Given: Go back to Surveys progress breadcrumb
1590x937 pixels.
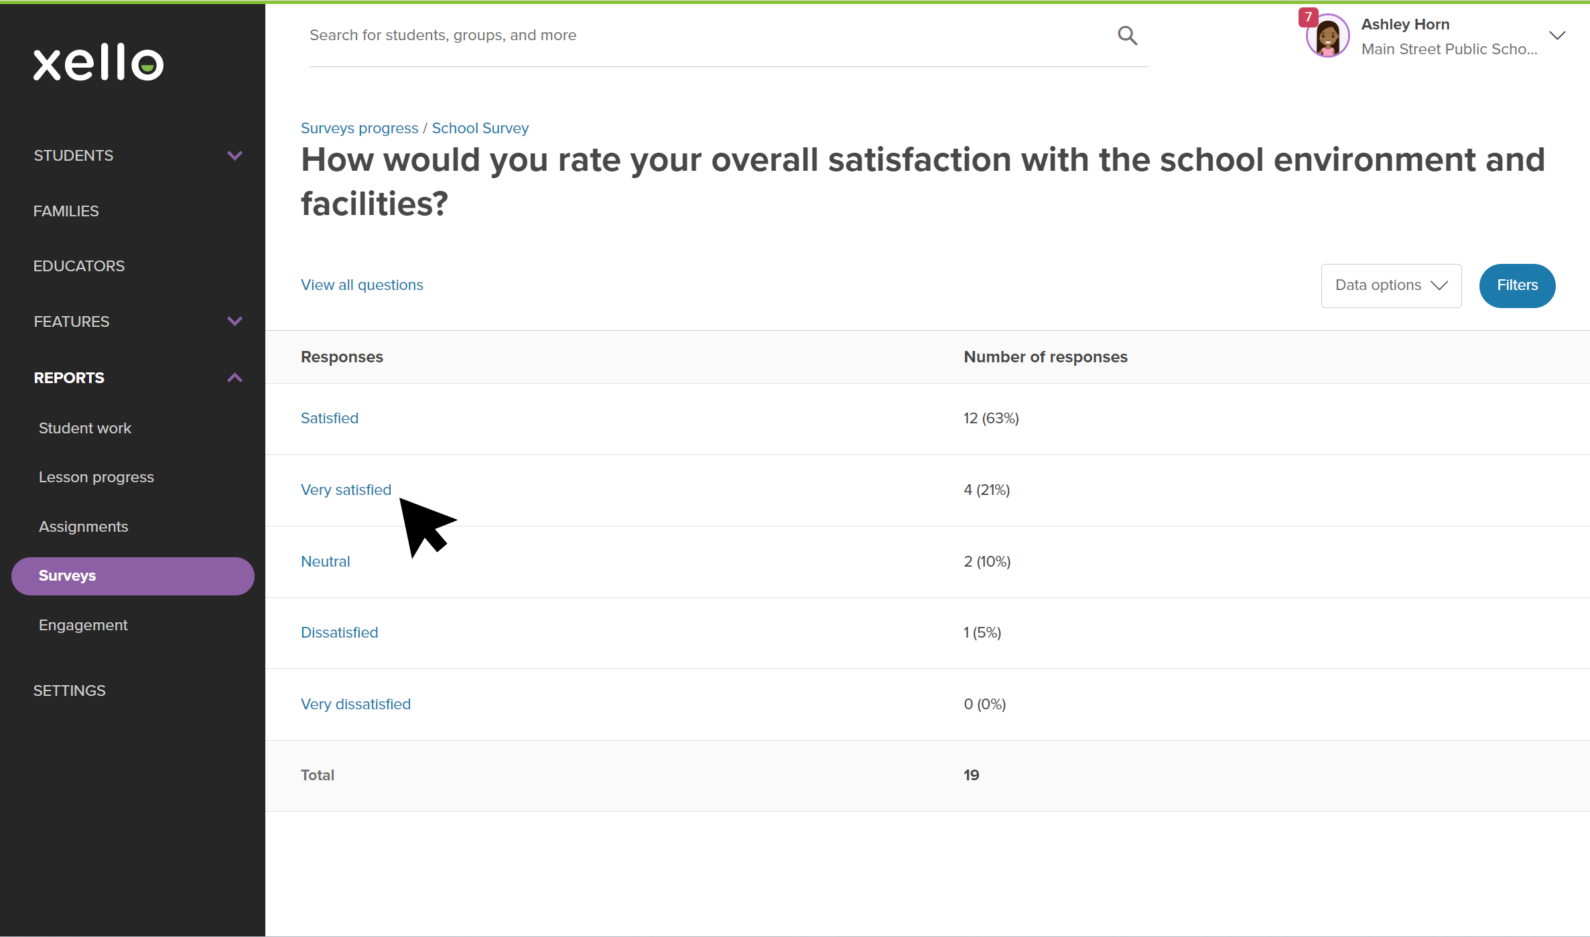Looking at the screenshot, I should [359, 128].
